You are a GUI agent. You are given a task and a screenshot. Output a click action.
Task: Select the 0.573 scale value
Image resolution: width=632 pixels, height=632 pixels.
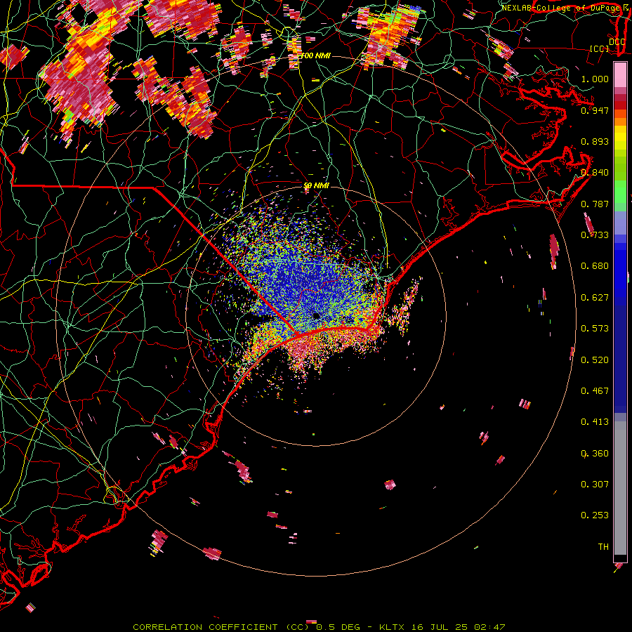click(x=595, y=329)
